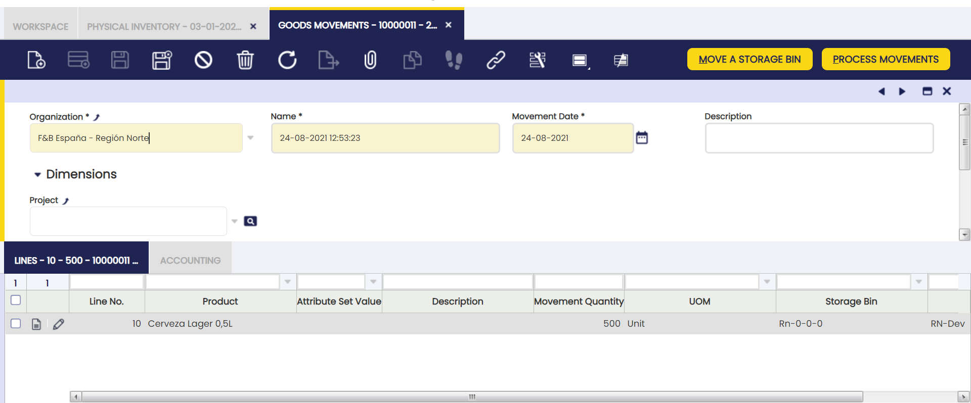Toggle the select-all checkbox in the grid header
The width and height of the screenshot is (971, 403).
[x=16, y=300]
